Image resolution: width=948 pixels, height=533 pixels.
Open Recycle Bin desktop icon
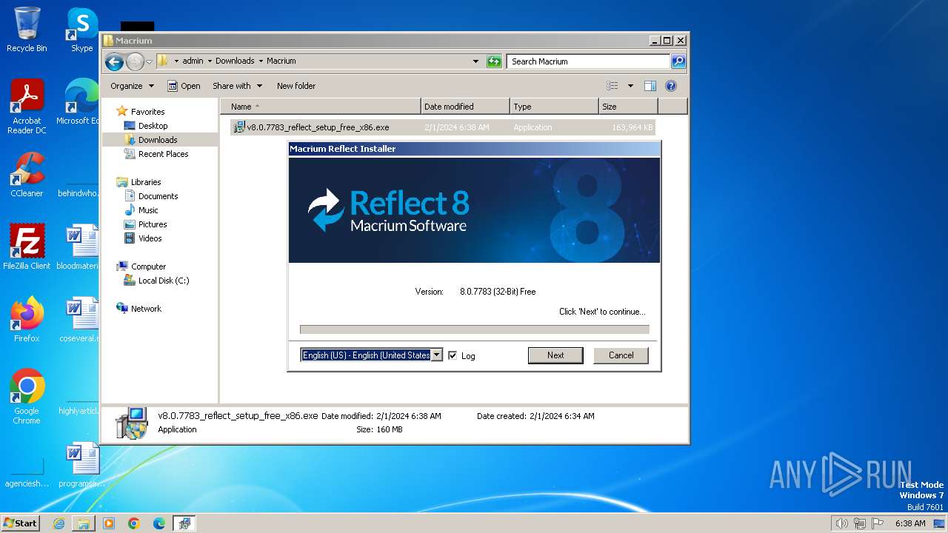[x=27, y=30]
